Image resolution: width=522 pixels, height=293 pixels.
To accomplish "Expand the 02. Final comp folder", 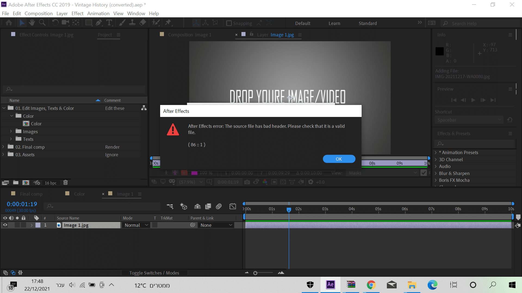I will (3, 147).
